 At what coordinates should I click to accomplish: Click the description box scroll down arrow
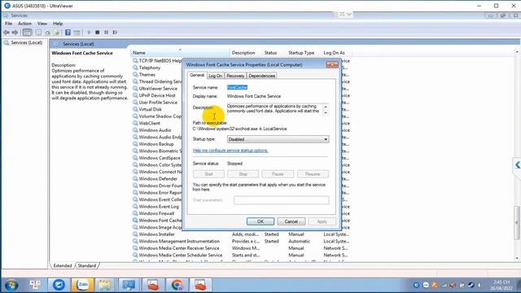326,112
